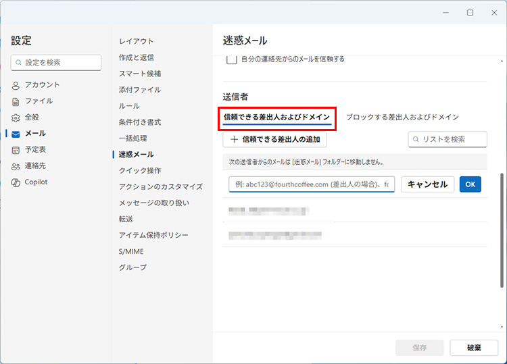The width and height of the screenshot is (507, 364).
Task: Toggle the trust my contacts checkbox
Action: [x=231, y=59]
